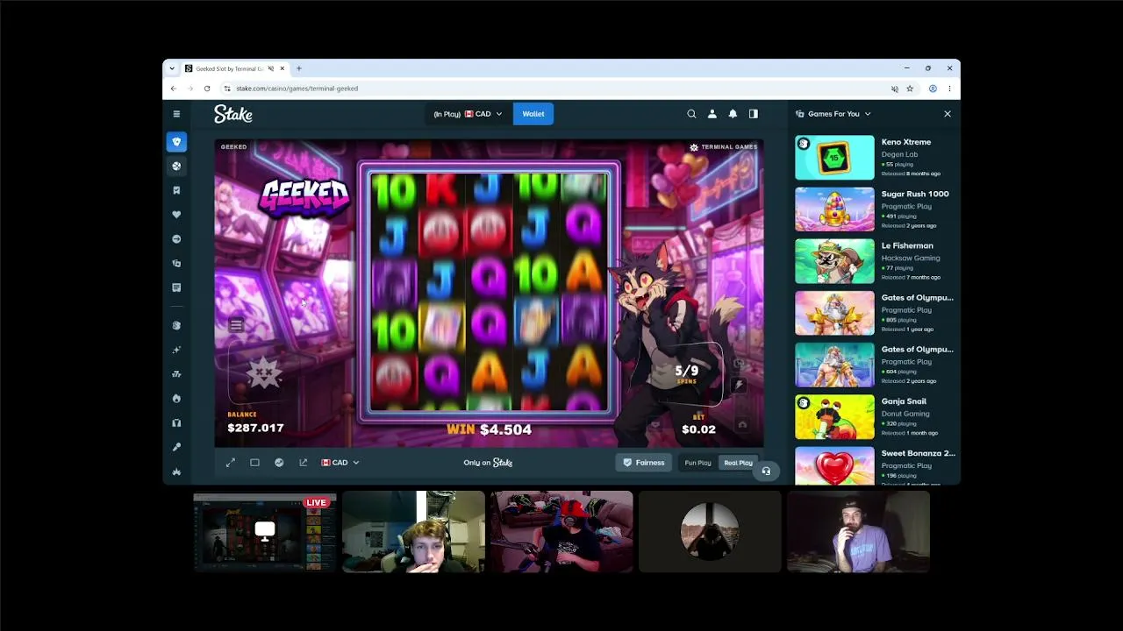Open the Sugar Rush 1000 game thumbnail
The height and width of the screenshot is (631, 1123).
[x=834, y=209]
